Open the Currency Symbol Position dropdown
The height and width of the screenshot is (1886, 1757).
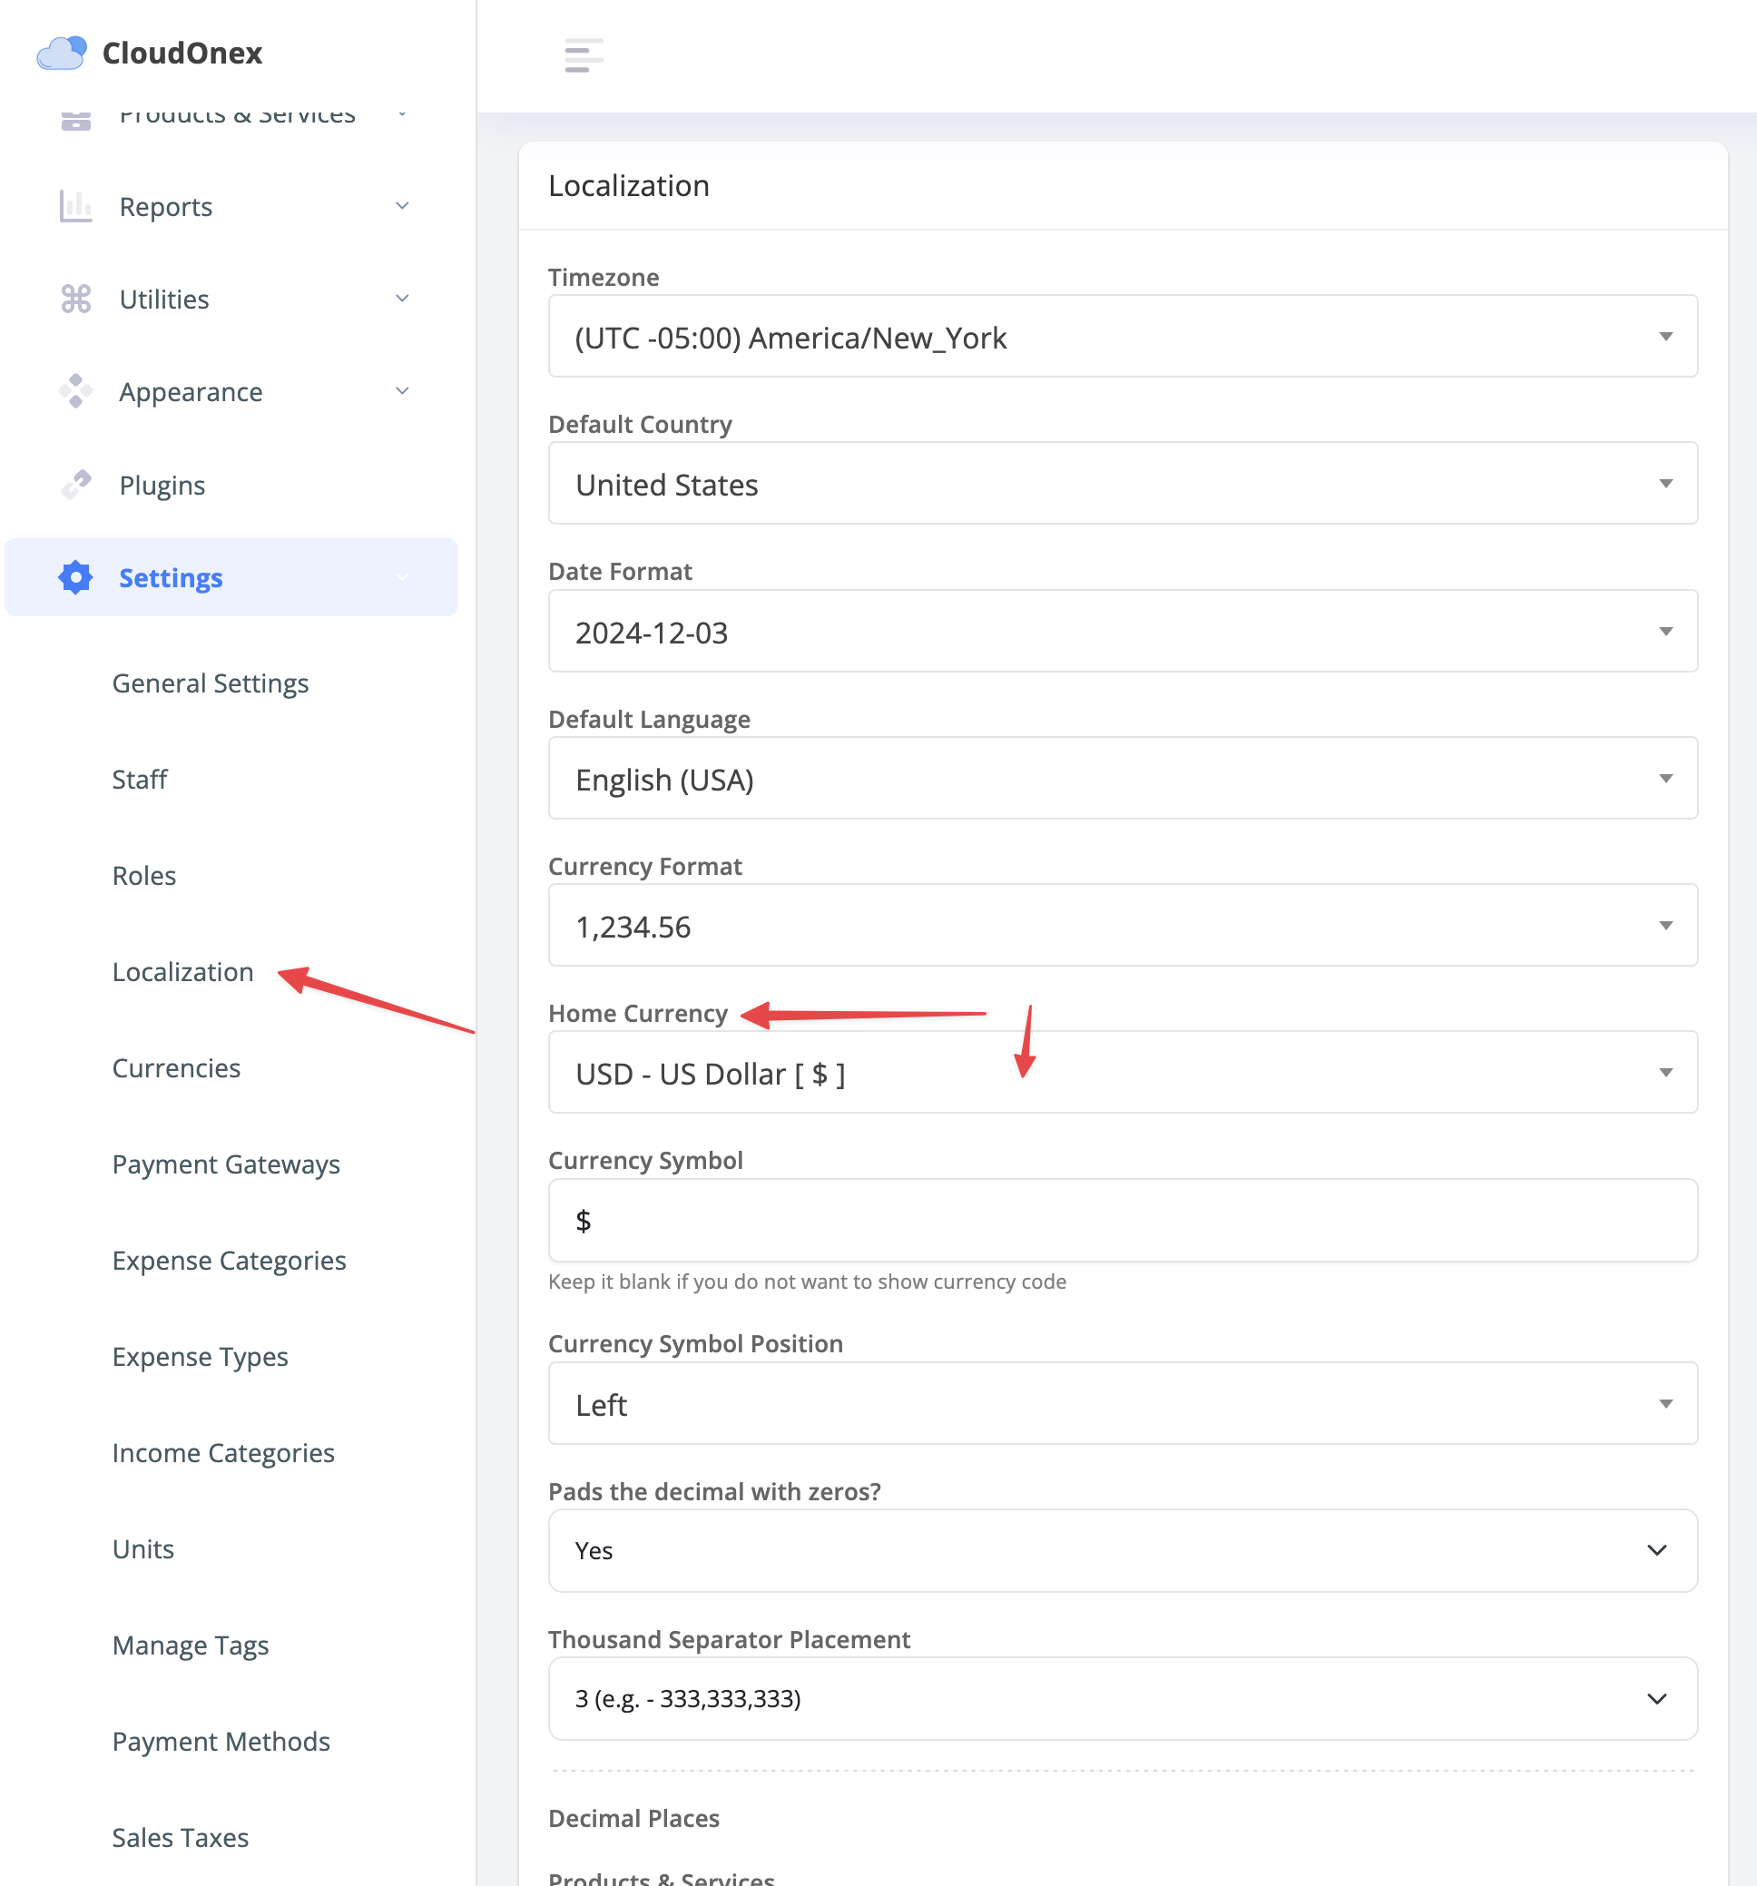coord(1123,1404)
